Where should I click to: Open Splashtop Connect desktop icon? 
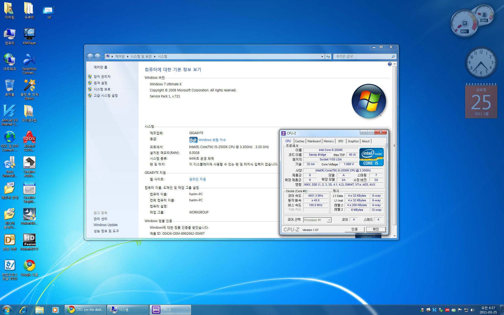coord(29,64)
